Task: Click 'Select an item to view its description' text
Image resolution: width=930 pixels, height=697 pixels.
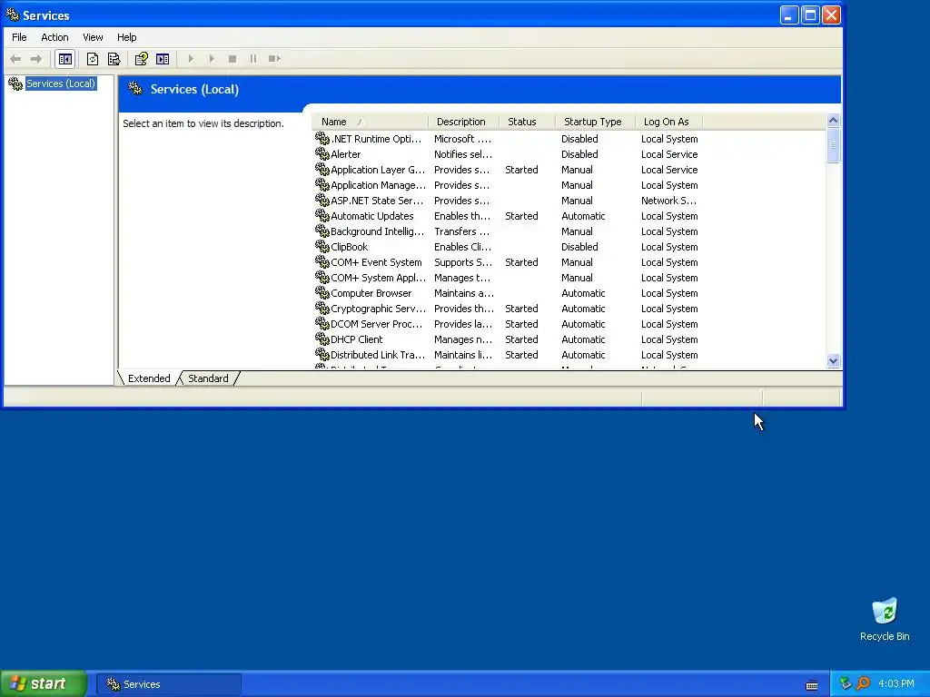Action: click(x=203, y=123)
